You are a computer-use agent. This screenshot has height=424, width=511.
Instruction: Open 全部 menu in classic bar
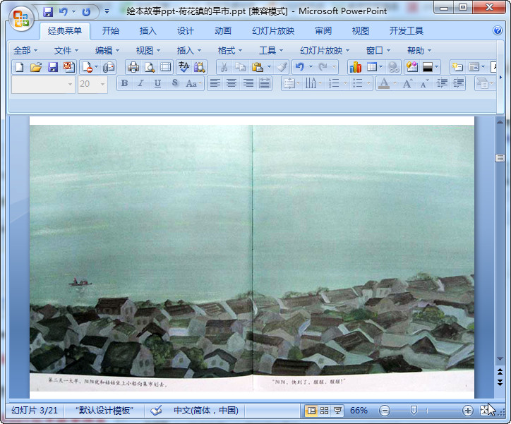pos(25,51)
